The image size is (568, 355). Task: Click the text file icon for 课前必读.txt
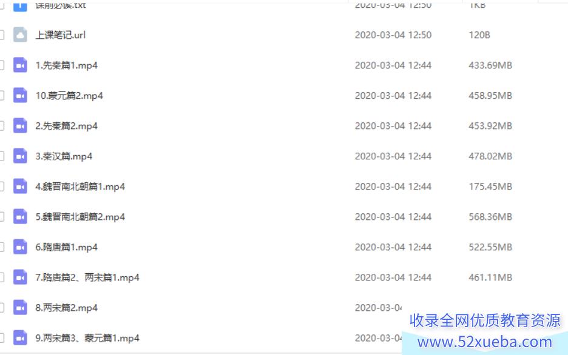tap(20, 6)
